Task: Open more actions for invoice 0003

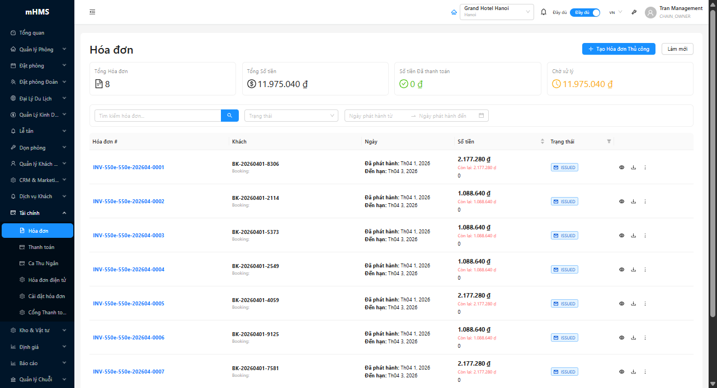Action: [645, 236]
